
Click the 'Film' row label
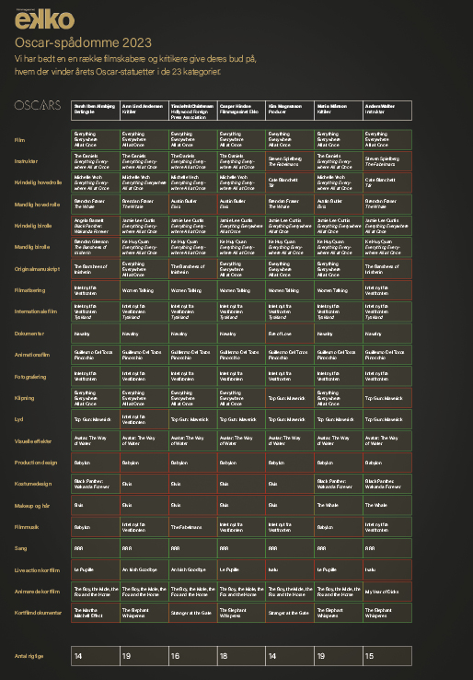tap(20, 140)
